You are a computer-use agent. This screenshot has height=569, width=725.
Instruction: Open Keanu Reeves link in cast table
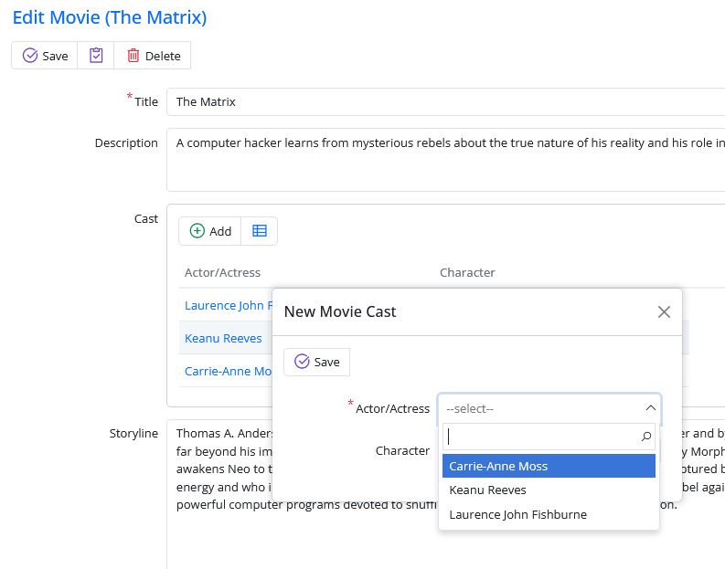[223, 338]
